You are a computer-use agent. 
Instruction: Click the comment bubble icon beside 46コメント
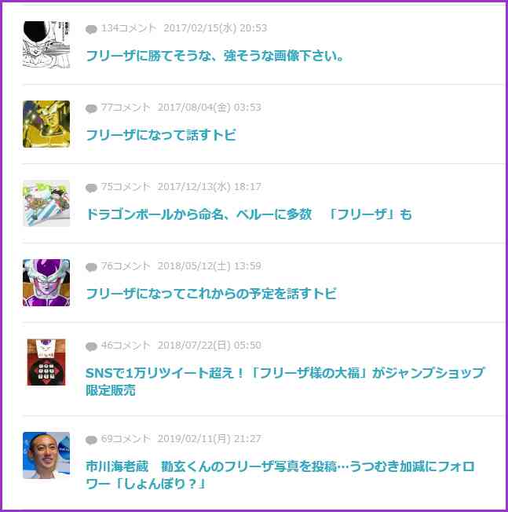tap(91, 346)
